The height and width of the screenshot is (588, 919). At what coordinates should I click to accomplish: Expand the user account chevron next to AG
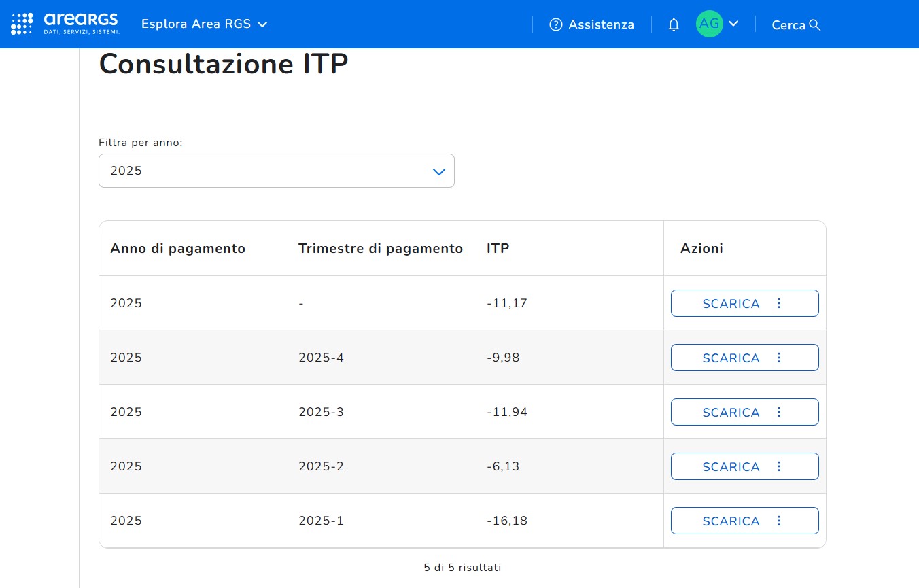pos(733,24)
